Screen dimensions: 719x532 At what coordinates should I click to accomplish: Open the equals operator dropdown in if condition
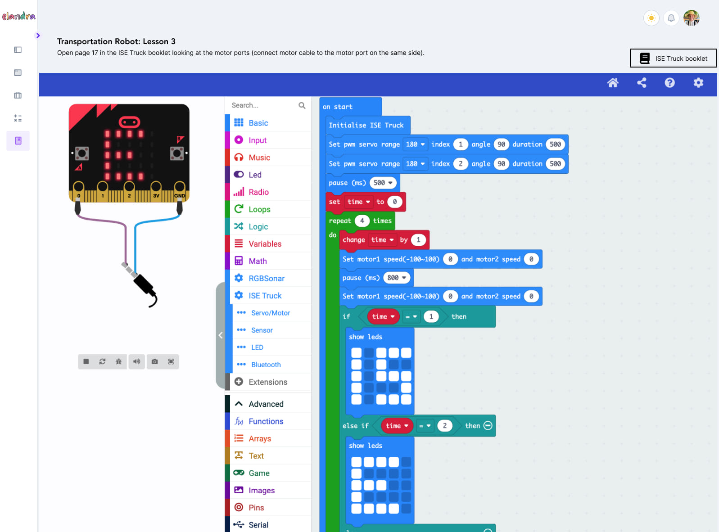tap(411, 317)
